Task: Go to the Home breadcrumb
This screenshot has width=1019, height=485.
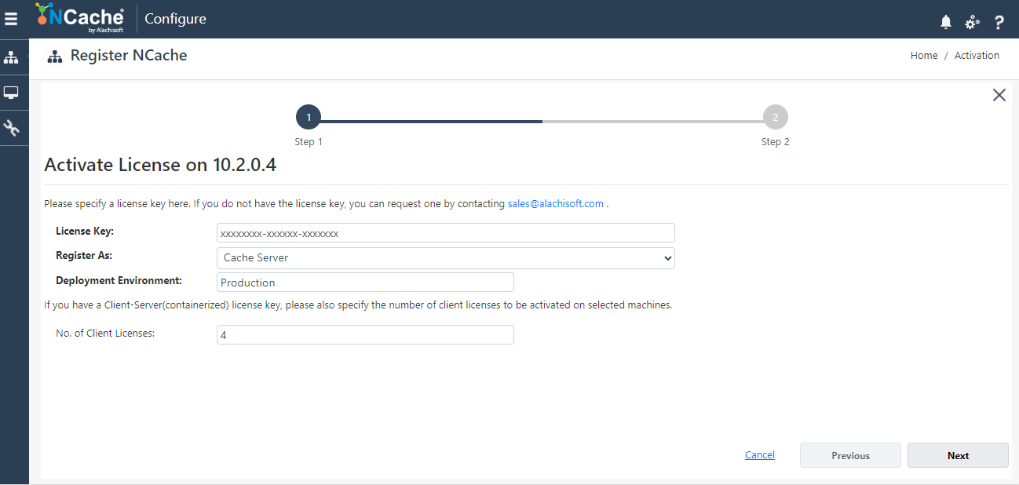Action: tap(924, 56)
